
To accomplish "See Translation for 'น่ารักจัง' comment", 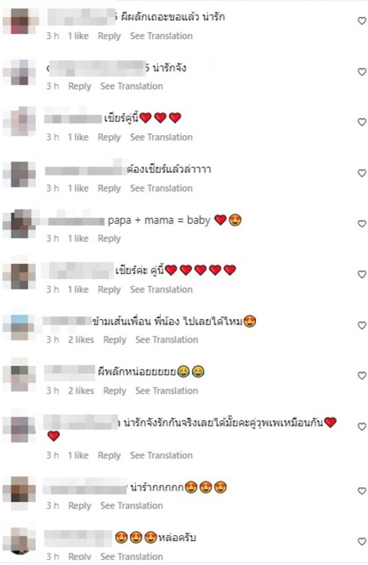I will click(x=131, y=86).
